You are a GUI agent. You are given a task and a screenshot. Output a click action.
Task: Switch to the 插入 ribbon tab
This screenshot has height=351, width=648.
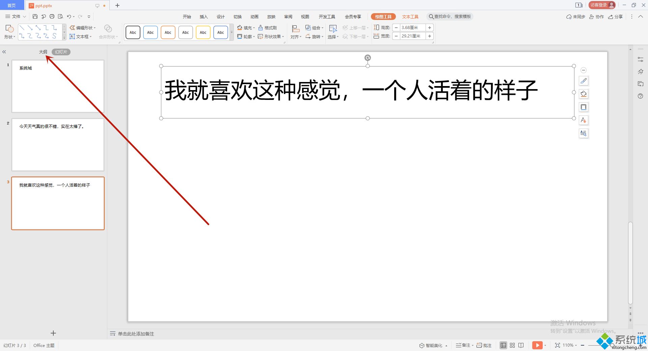204,16
